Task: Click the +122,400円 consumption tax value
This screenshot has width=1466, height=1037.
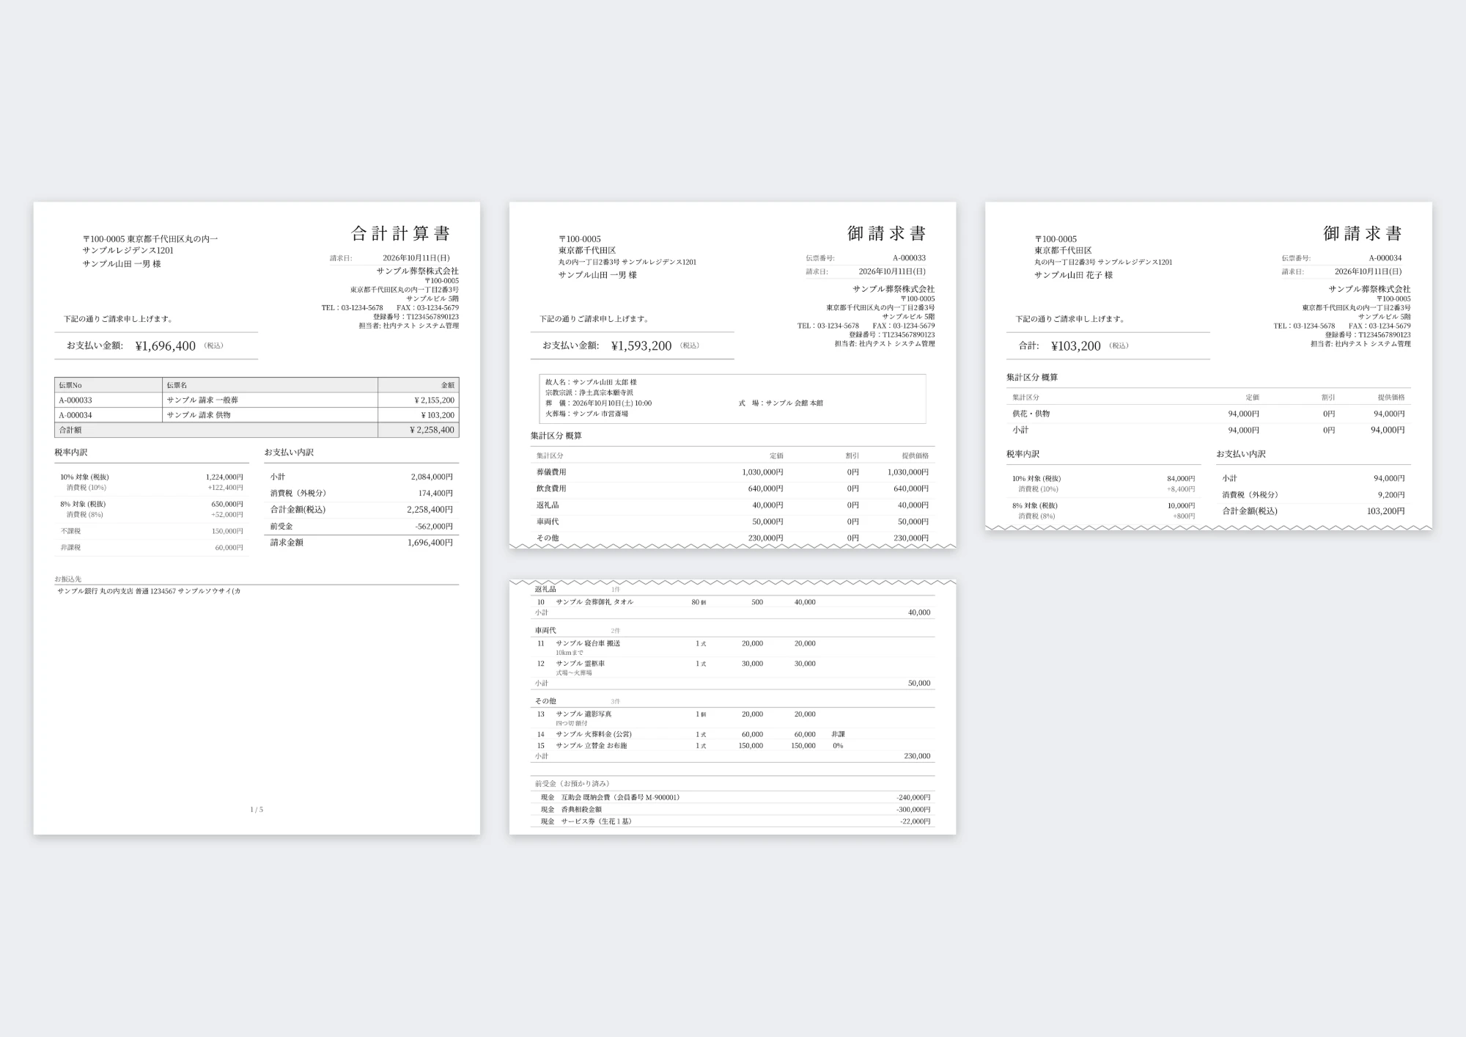Action: coord(225,487)
